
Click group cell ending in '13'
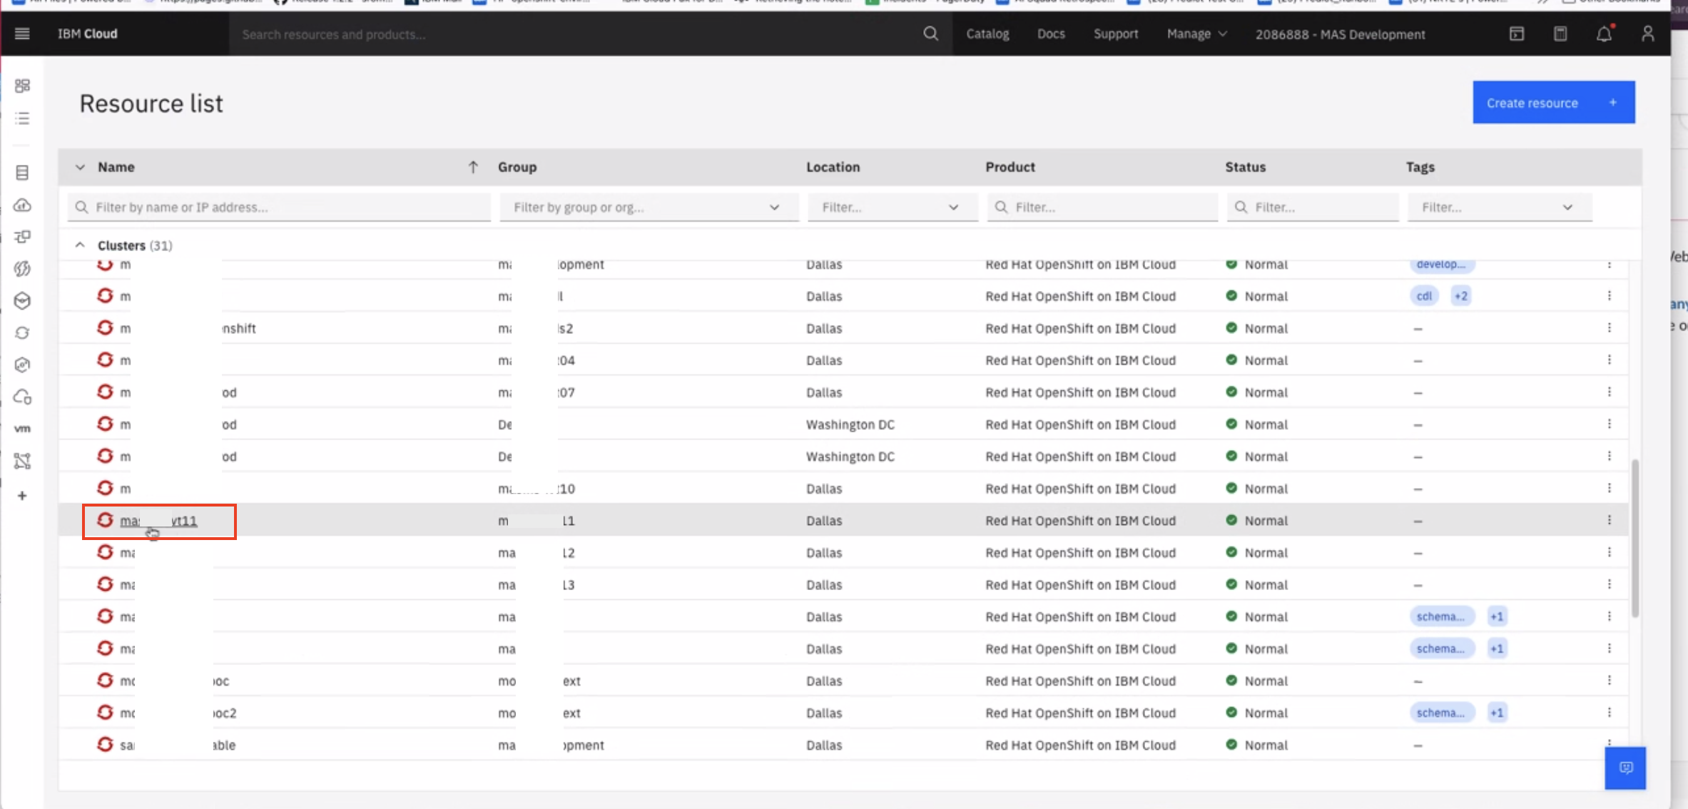click(536, 585)
